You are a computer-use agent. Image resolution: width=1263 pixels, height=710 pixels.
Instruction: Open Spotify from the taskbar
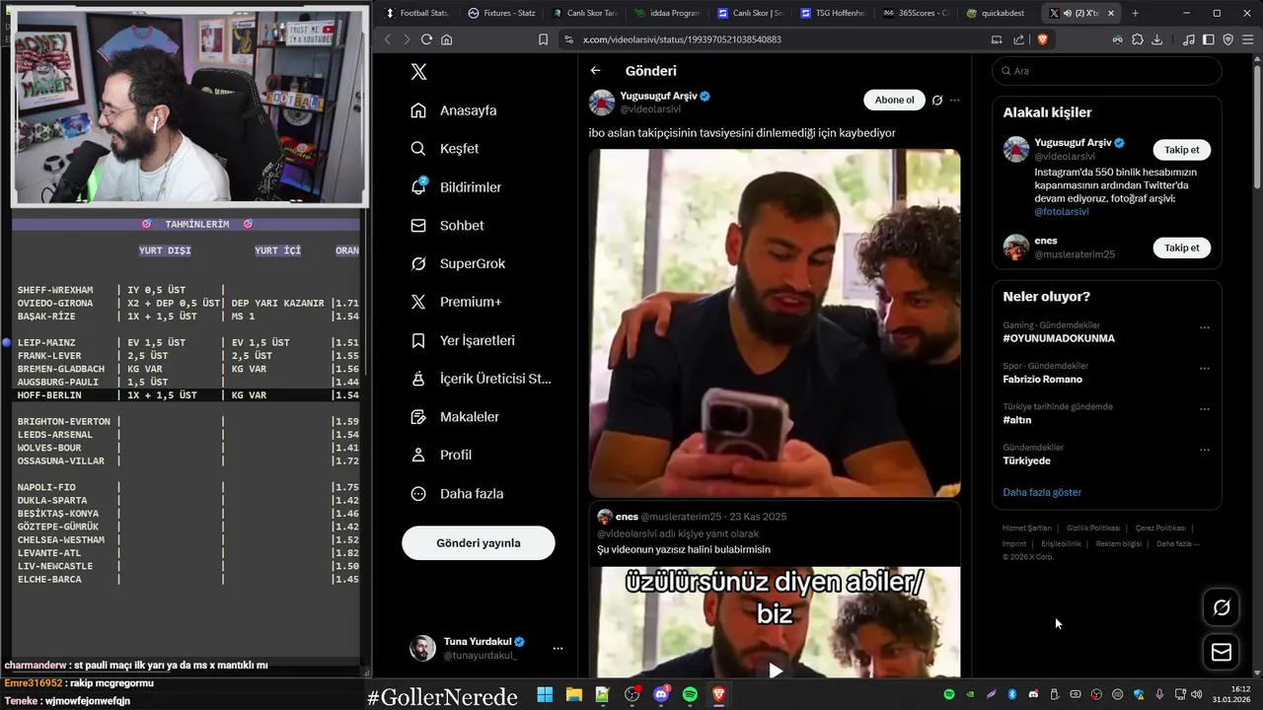tap(690, 694)
